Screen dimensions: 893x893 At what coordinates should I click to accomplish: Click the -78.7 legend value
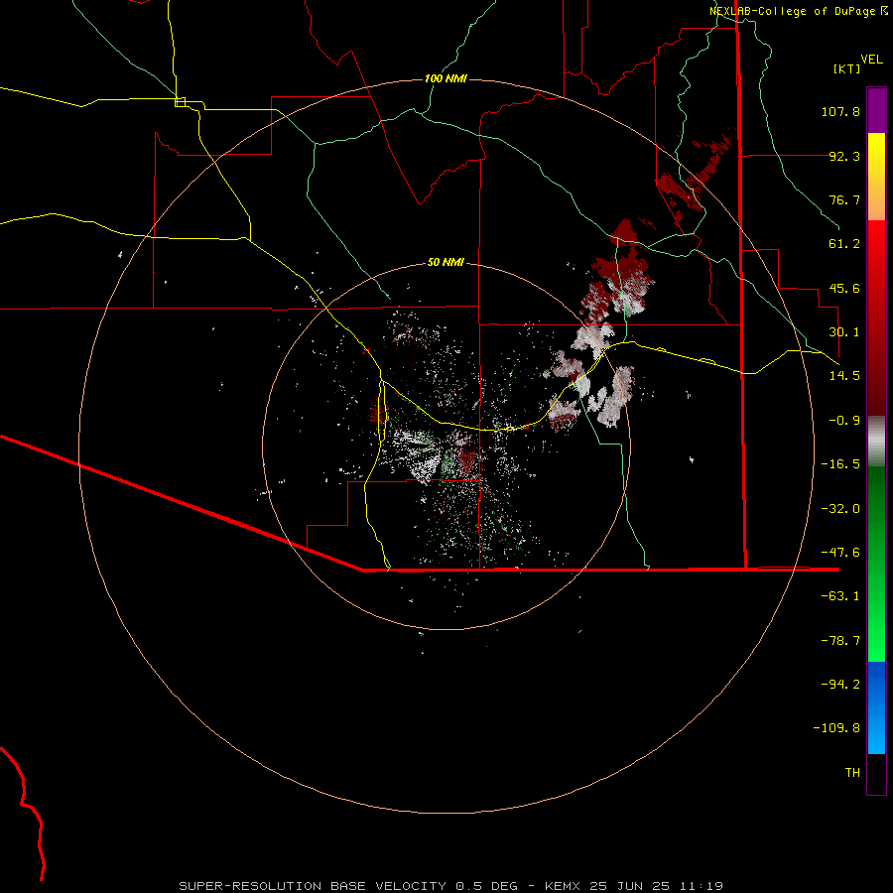(840, 641)
